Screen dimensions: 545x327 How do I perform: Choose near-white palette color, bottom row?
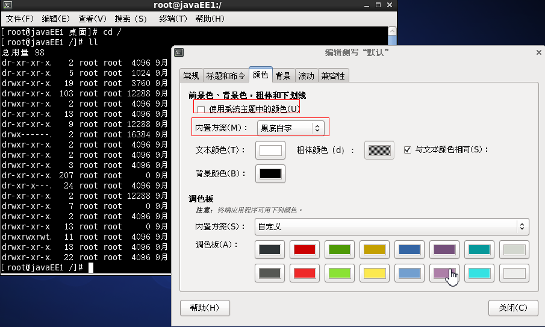(514, 273)
